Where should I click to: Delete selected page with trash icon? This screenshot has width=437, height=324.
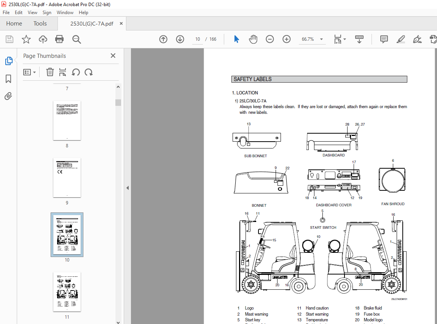point(50,72)
